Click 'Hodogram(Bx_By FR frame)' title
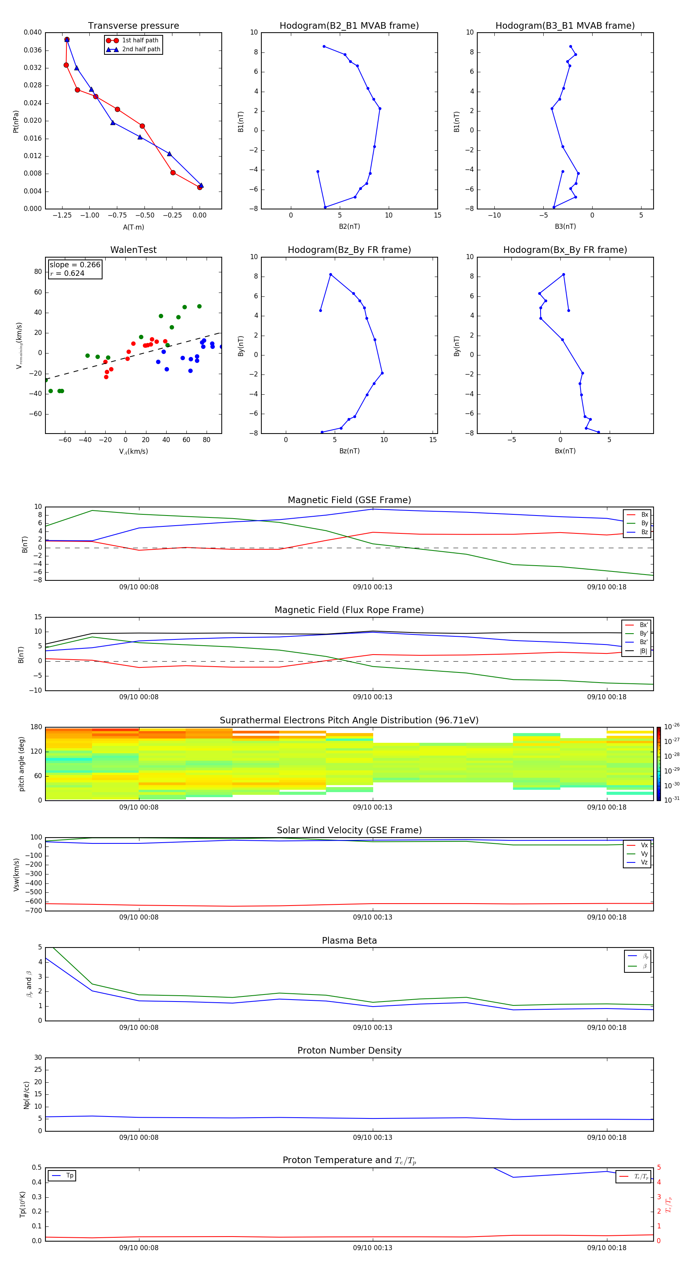The width and height of the screenshot is (699, 1282). coord(565,250)
